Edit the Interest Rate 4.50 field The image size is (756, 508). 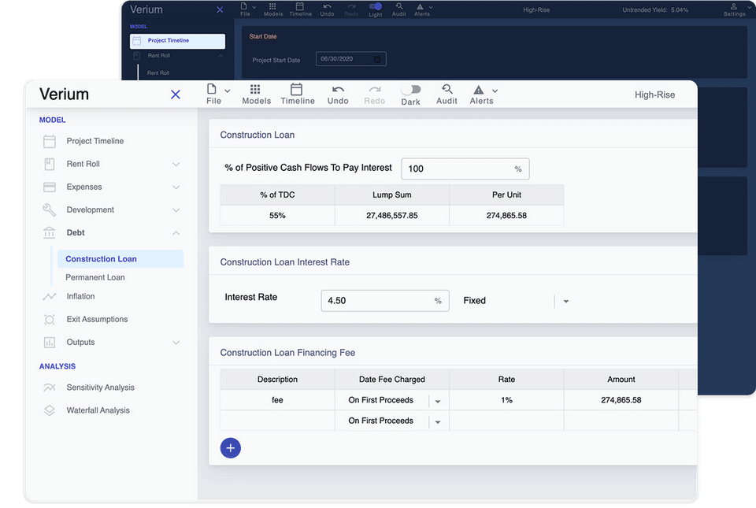pyautogui.click(x=385, y=301)
